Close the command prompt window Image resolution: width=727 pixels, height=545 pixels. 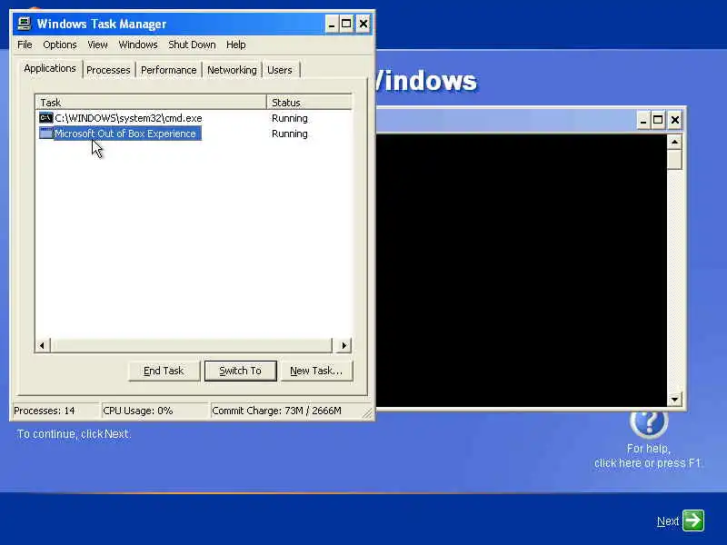pos(675,121)
